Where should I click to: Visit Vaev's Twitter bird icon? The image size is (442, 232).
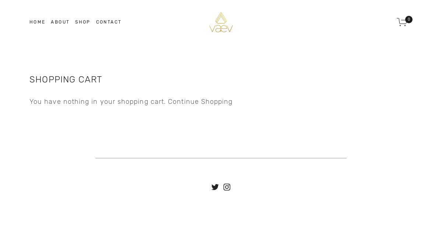point(215,187)
